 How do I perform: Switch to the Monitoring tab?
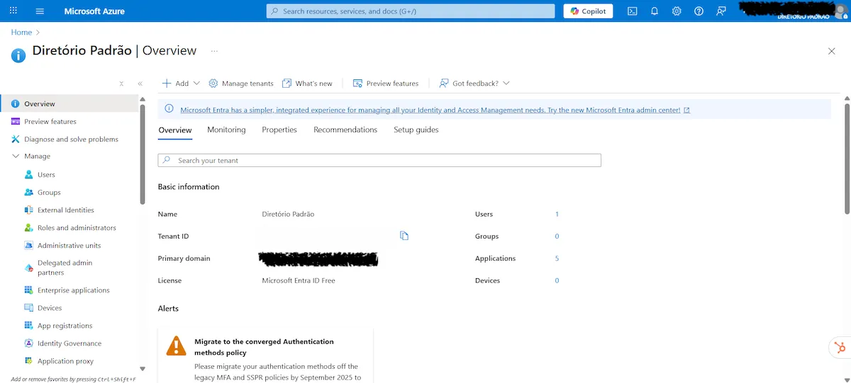[226, 130]
